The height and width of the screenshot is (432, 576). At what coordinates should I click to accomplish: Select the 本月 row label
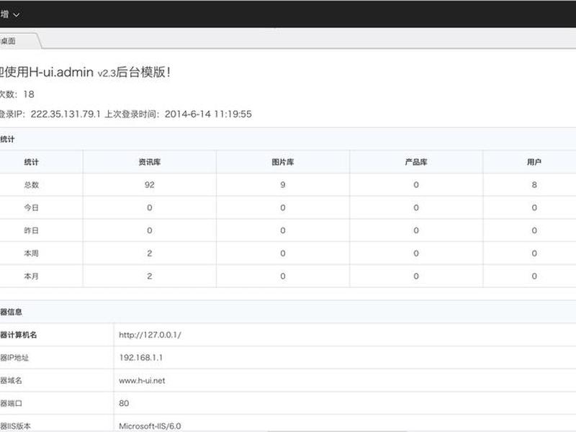pos(31,276)
